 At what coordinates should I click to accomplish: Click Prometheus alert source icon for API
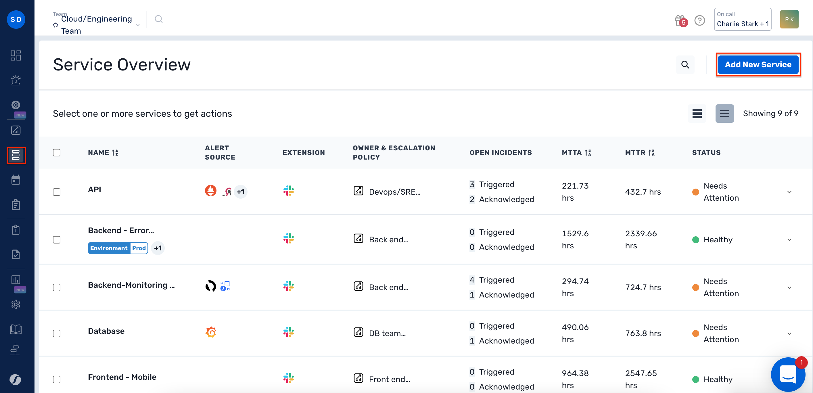(x=210, y=191)
